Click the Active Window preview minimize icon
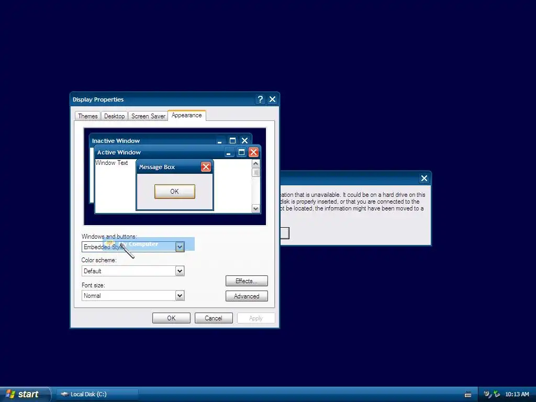This screenshot has height=402, width=536. (x=229, y=152)
